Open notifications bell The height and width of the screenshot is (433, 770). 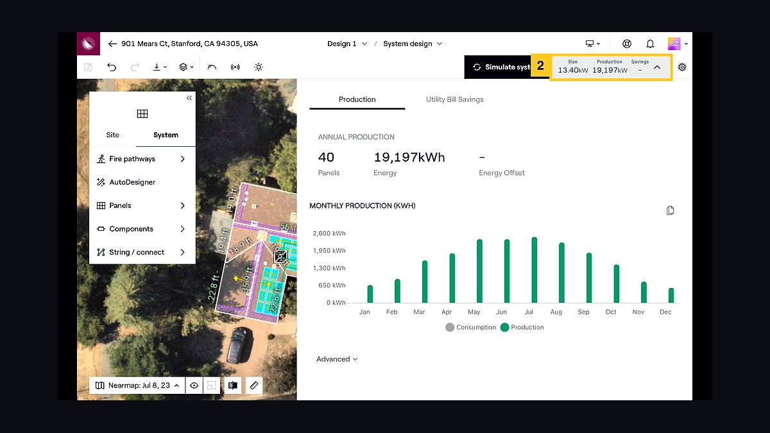pos(650,44)
